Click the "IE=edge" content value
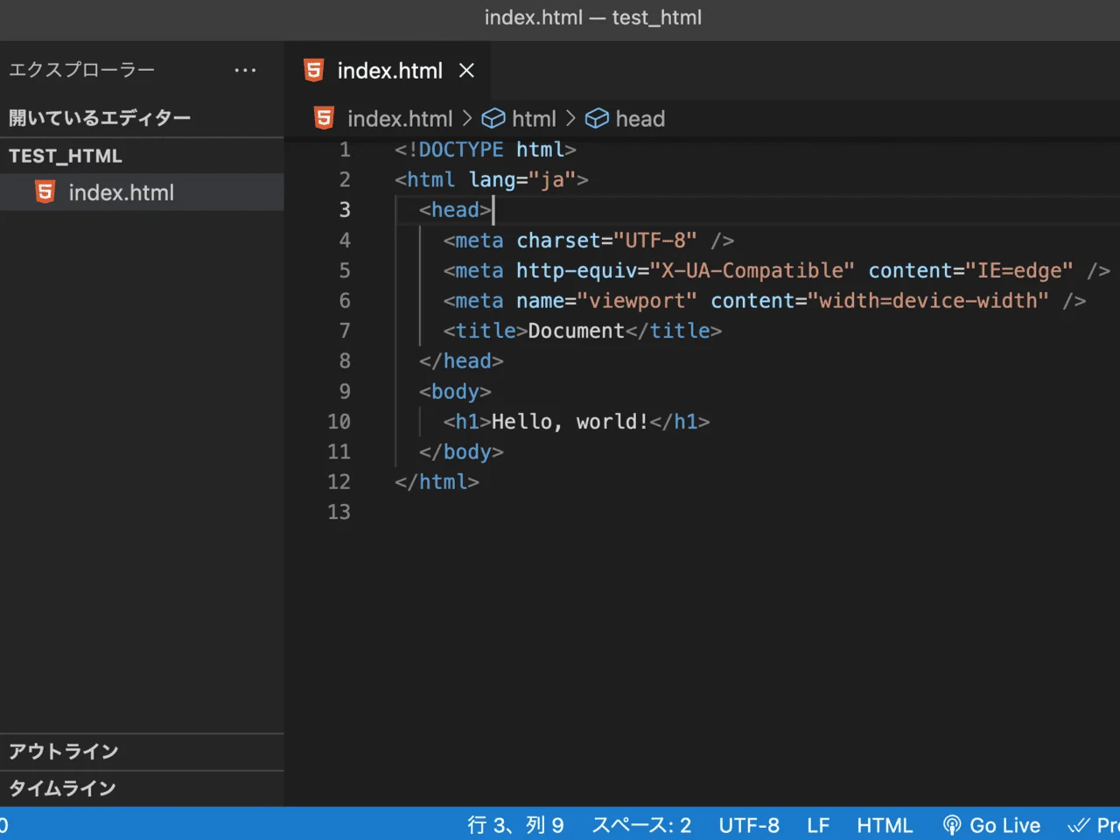Viewport: 1120px width, 840px height. click(1019, 270)
